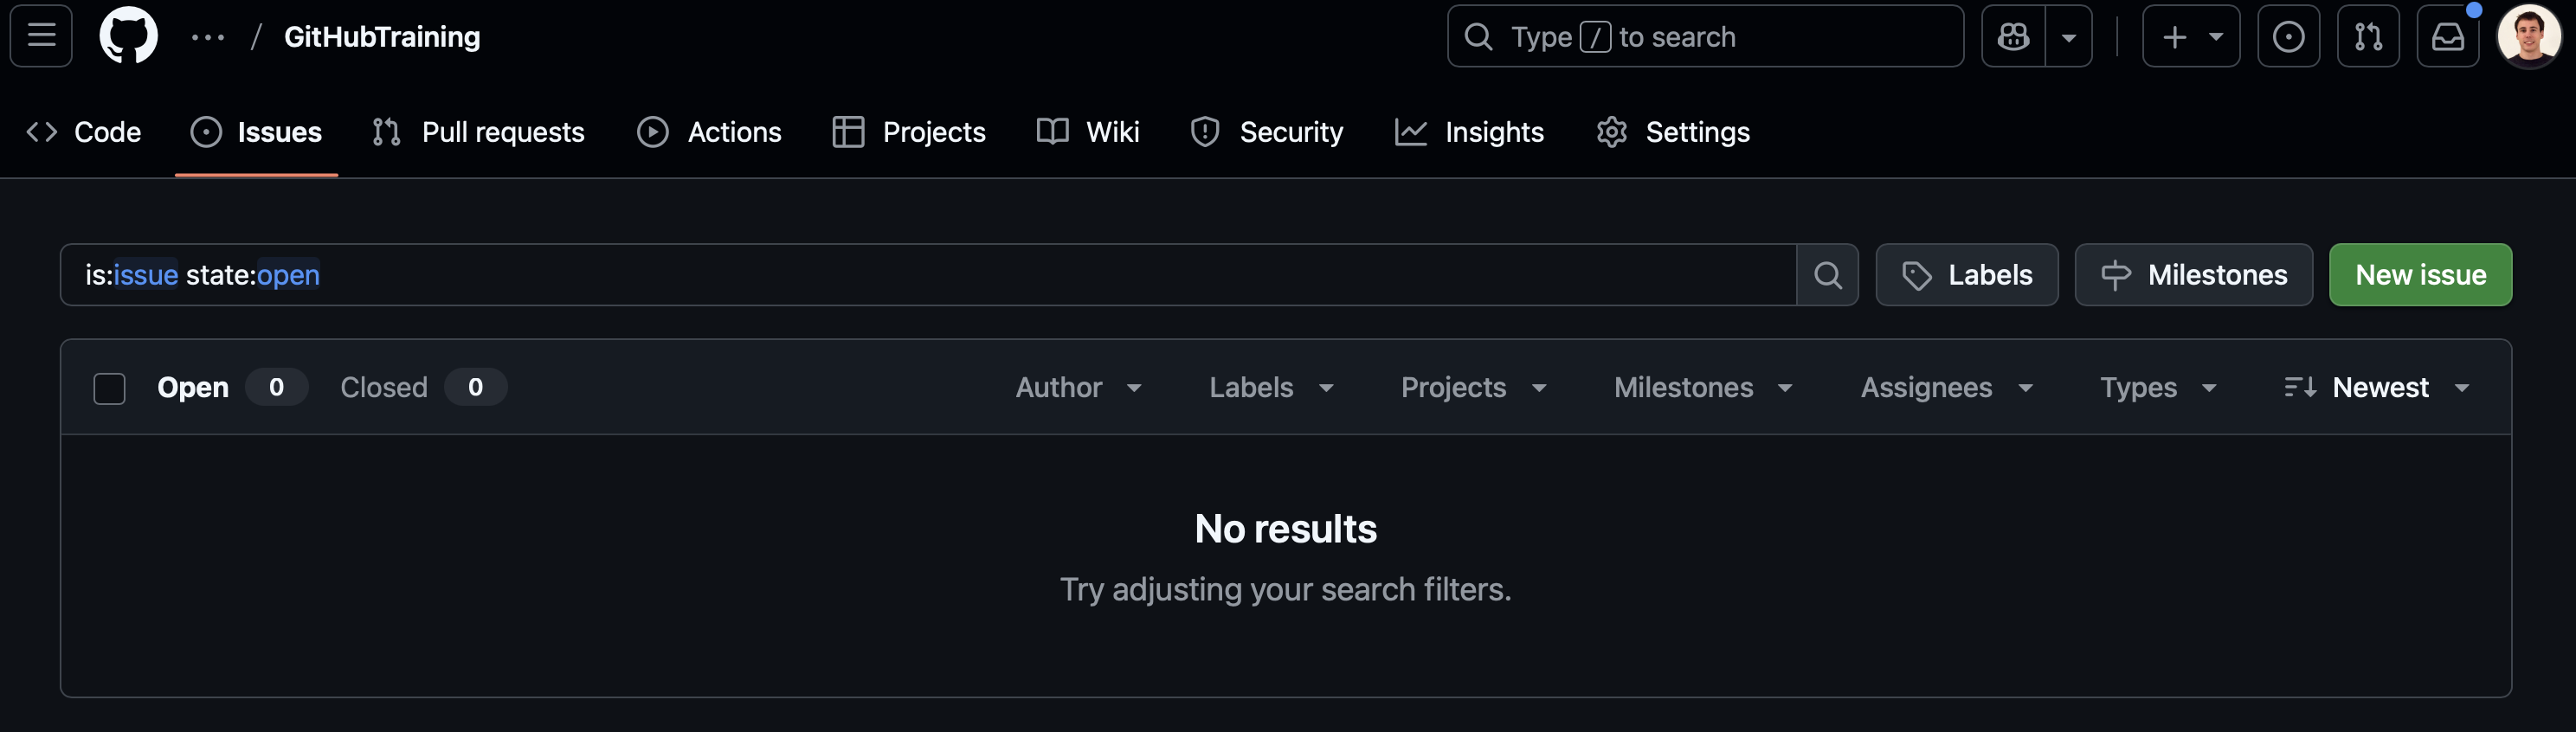The image size is (2576, 732).
Task: Toggle the select all issues checkbox
Action: tap(109, 388)
